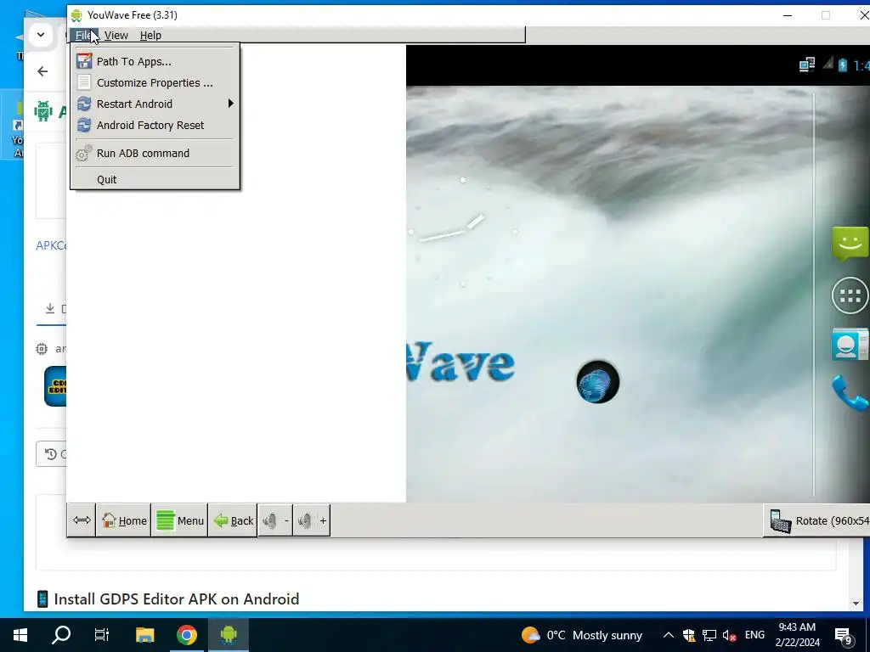Open the View menu
Screen dimensions: 870x652
(116, 35)
